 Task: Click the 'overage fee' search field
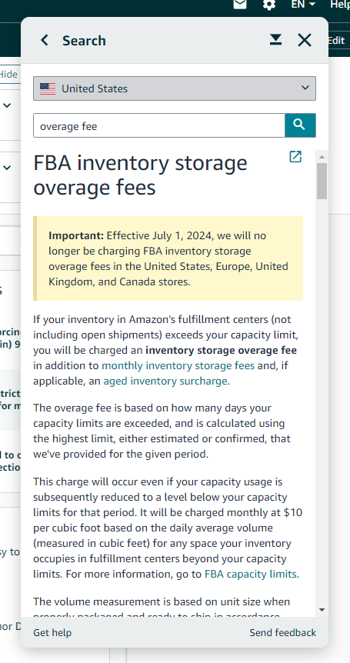pyautogui.click(x=159, y=125)
